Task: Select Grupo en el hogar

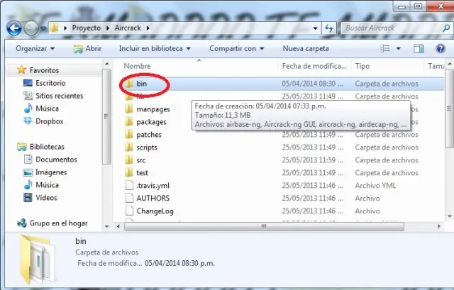Action: pos(58,223)
